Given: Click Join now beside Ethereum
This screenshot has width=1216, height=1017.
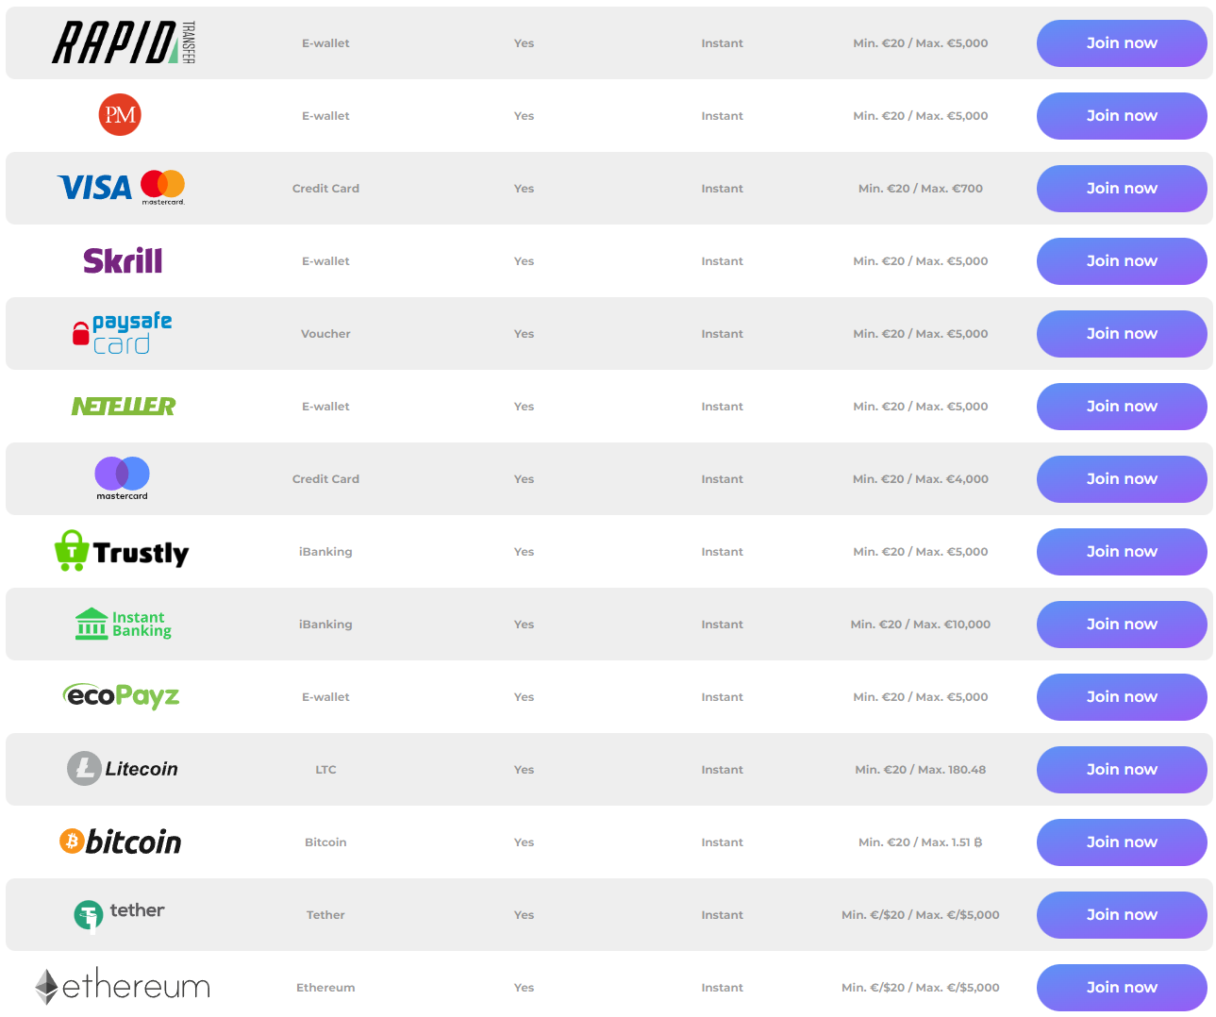Looking at the screenshot, I should [1121, 987].
